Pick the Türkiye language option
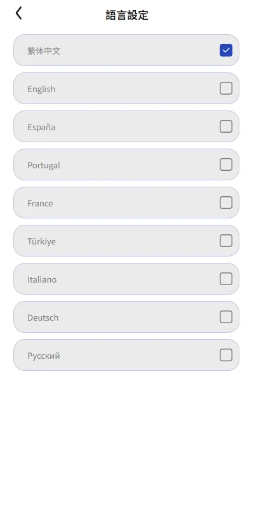Image resolution: width=254 pixels, height=508 pixels. click(x=126, y=241)
